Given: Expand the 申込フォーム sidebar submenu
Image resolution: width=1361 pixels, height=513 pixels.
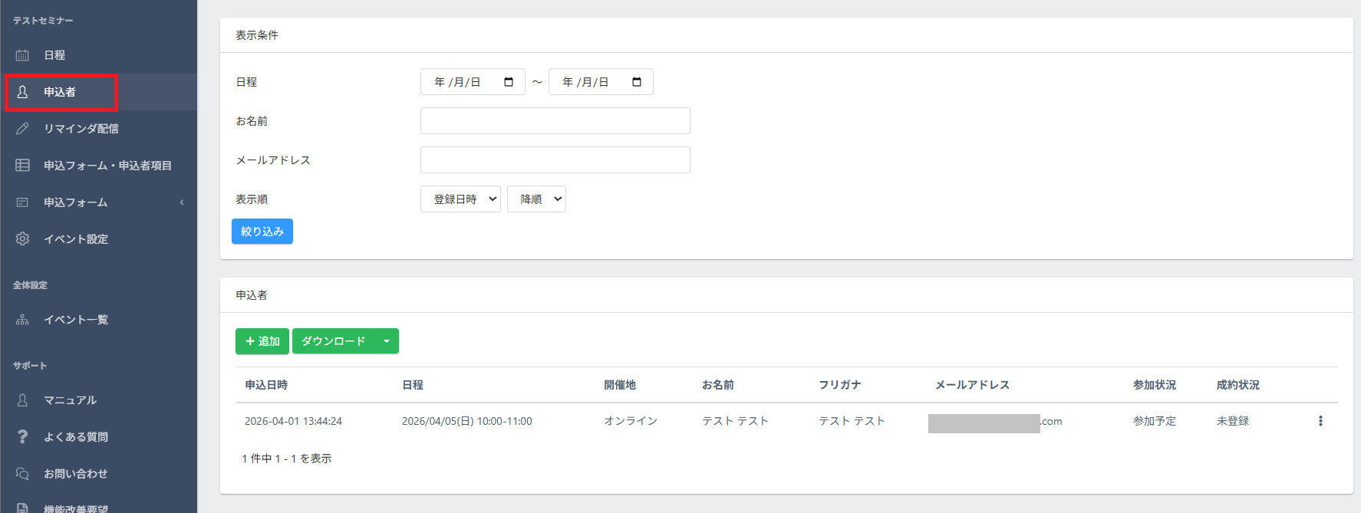Looking at the screenshot, I should (181, 202).
